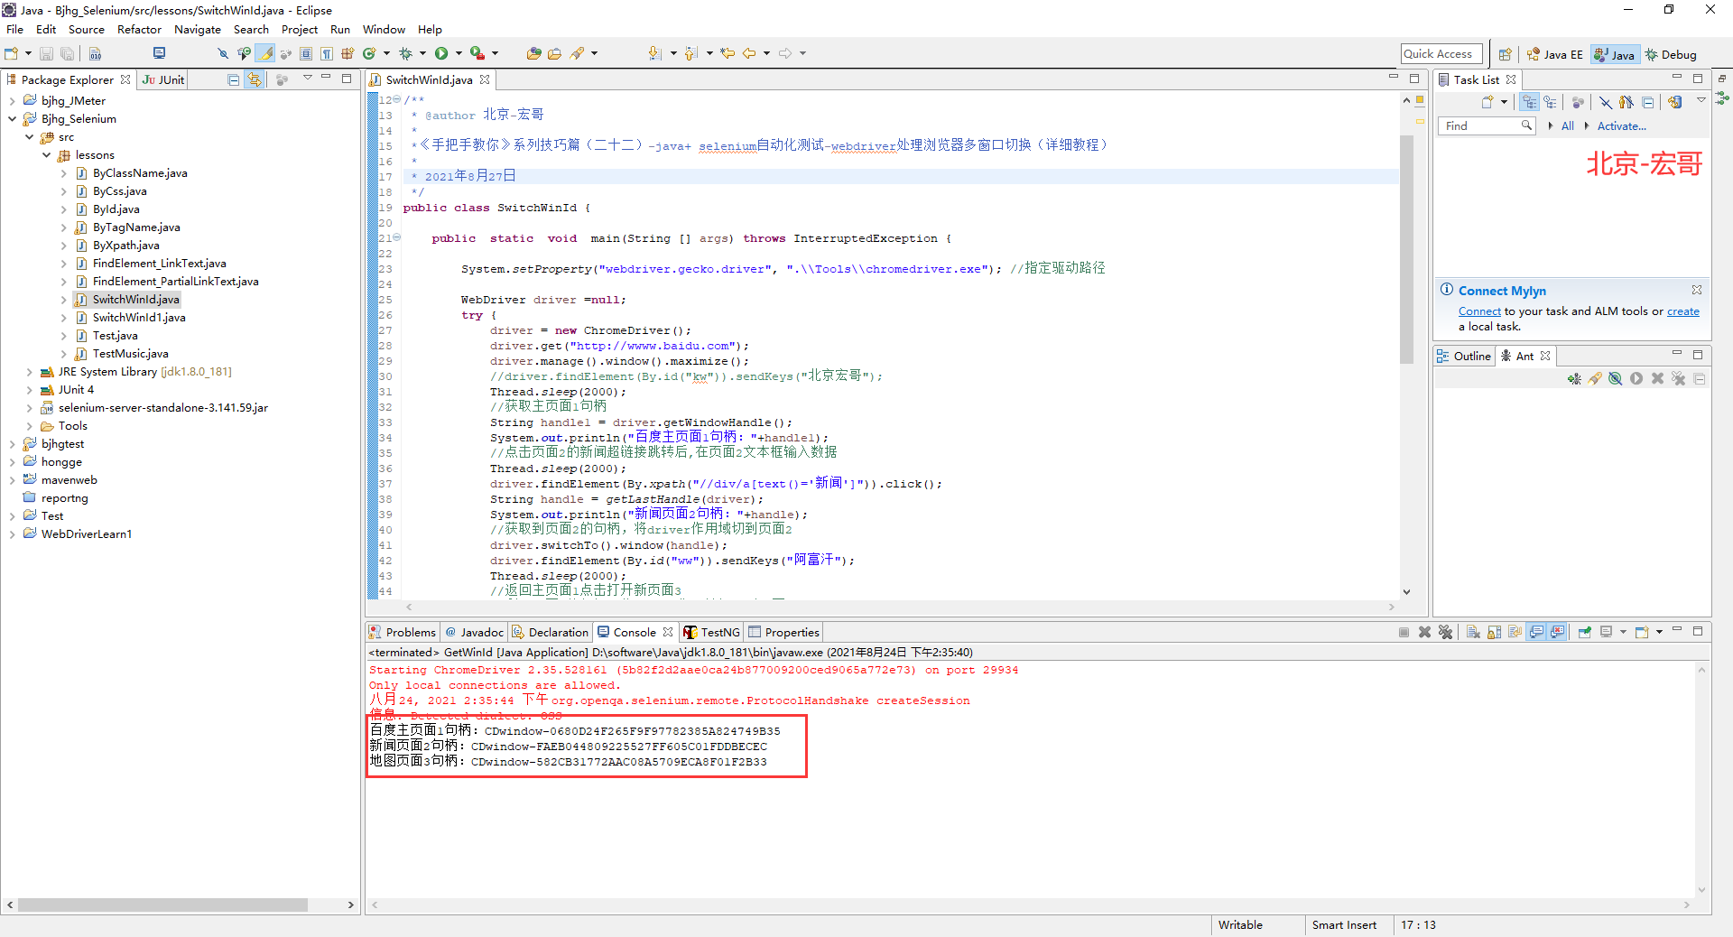The image size is (1733, 937).
Task: Click the Debug bug icon in toolbar
Action: pos(405,53)
